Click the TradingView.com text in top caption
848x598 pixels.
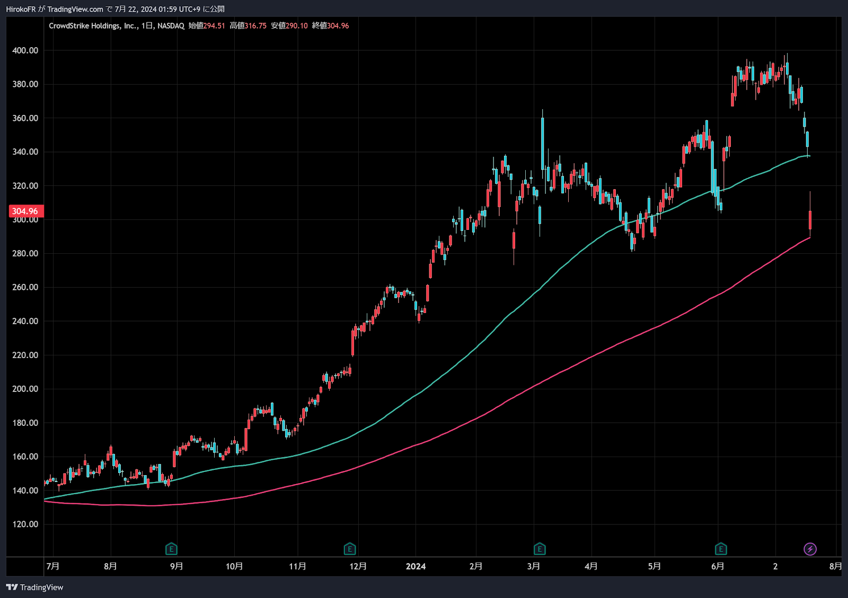[75, 9]
